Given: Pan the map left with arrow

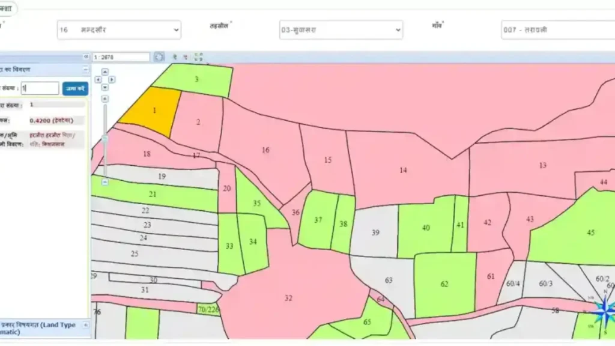Looking at the screenshot, I should click(99, 79).
